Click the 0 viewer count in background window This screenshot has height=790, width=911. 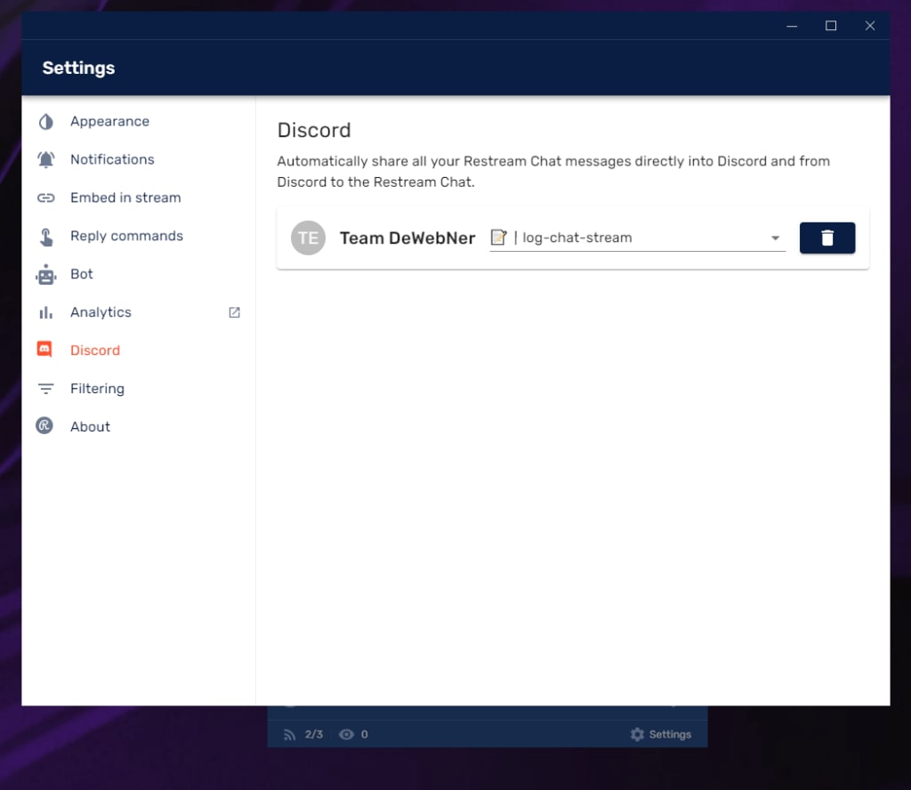click(364, 734)
